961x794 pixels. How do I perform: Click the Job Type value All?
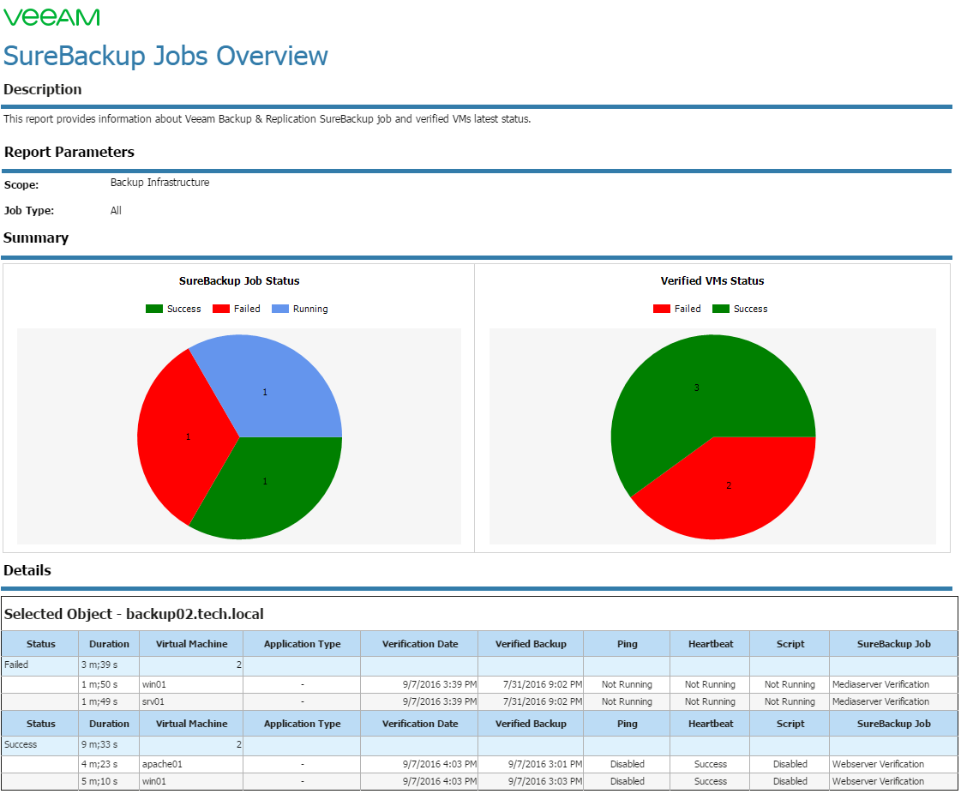116,211
